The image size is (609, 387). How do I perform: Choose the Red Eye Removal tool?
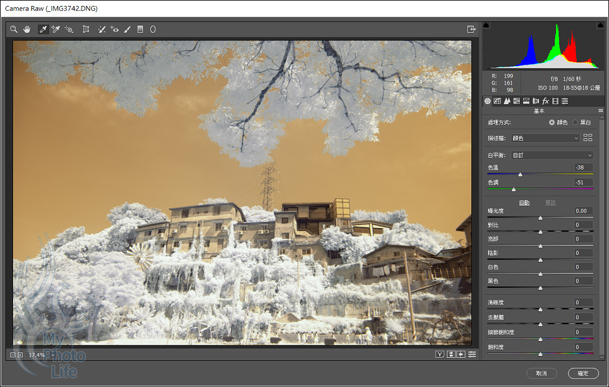[x=114, y=29]
